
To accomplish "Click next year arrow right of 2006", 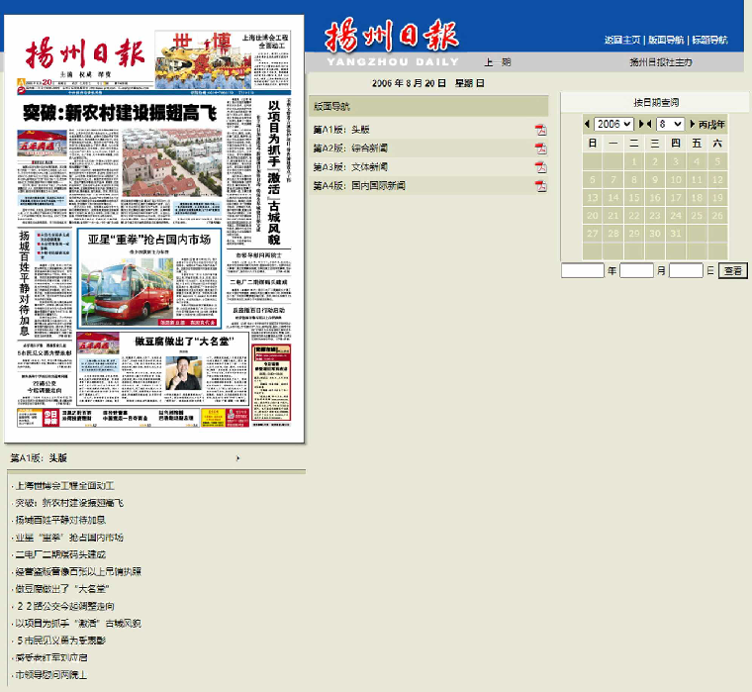I will (x=641, y=125).
